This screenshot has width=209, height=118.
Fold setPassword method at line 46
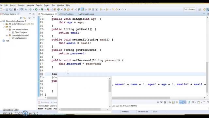[x=44, y=60]
